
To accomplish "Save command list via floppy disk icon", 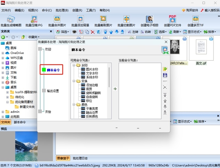I will pyautogui.click(x=165, y=75).
